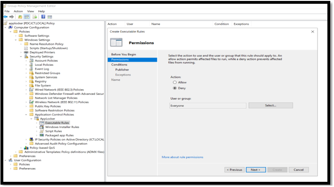
Task: Click the Restricted Groups icon
Action: point(31,73)
